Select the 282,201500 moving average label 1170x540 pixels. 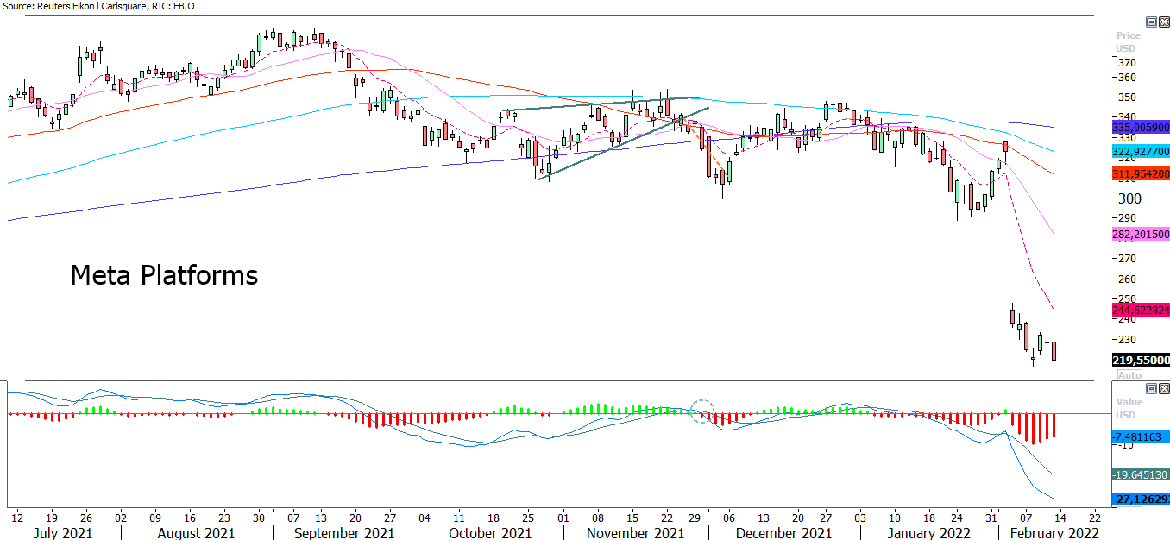(x=1141, y=235)
